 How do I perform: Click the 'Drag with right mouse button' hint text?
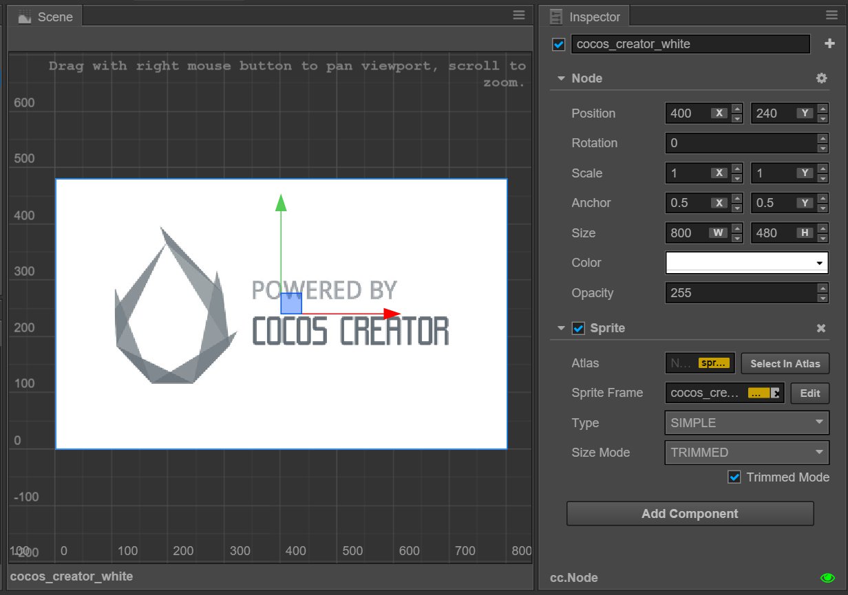pyautogui.click(x=287, y=74)
